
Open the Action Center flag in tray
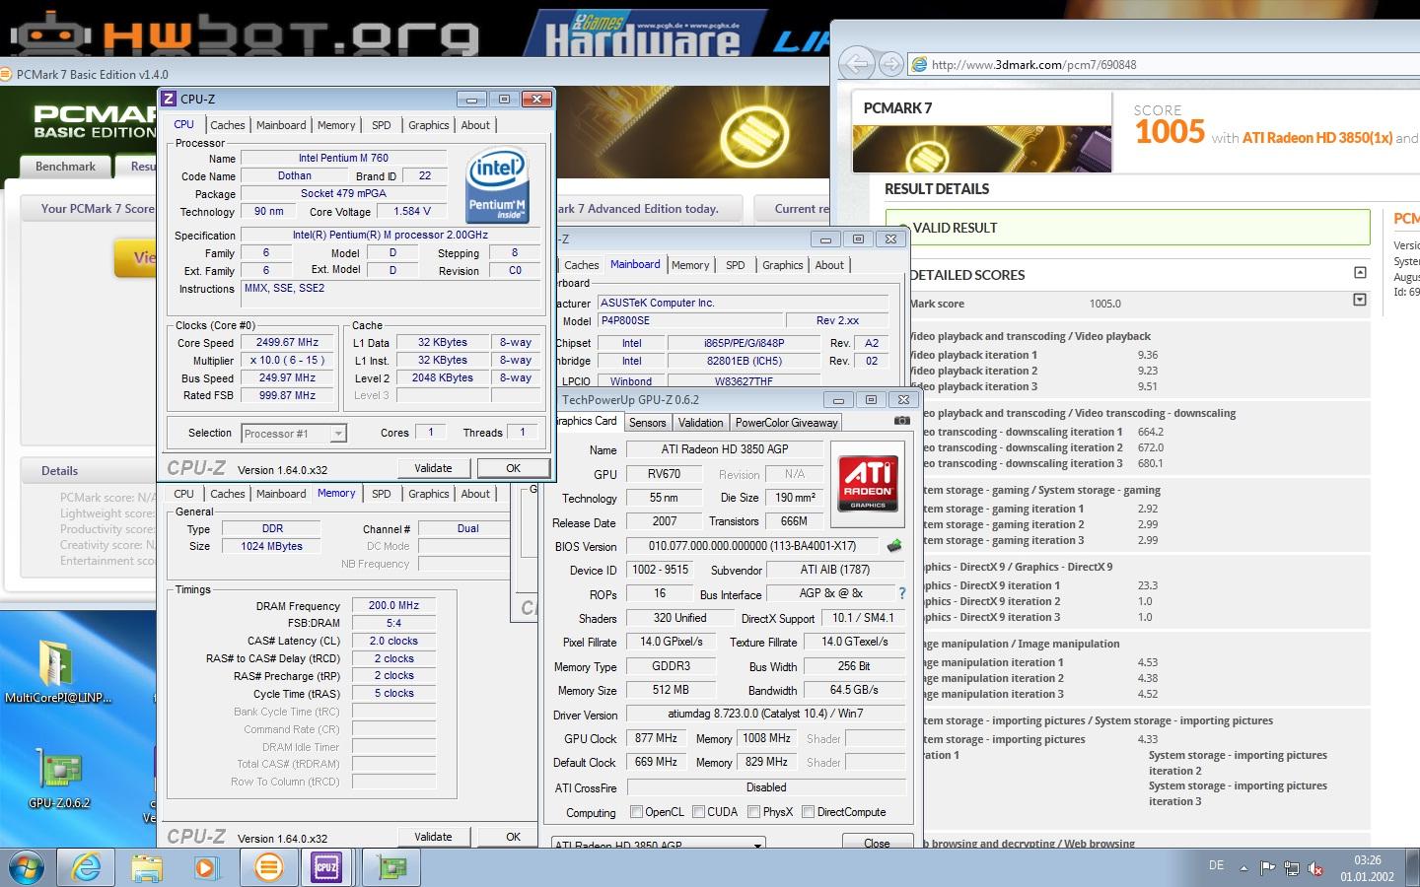pyautogui.click(x=1267, y=868)
